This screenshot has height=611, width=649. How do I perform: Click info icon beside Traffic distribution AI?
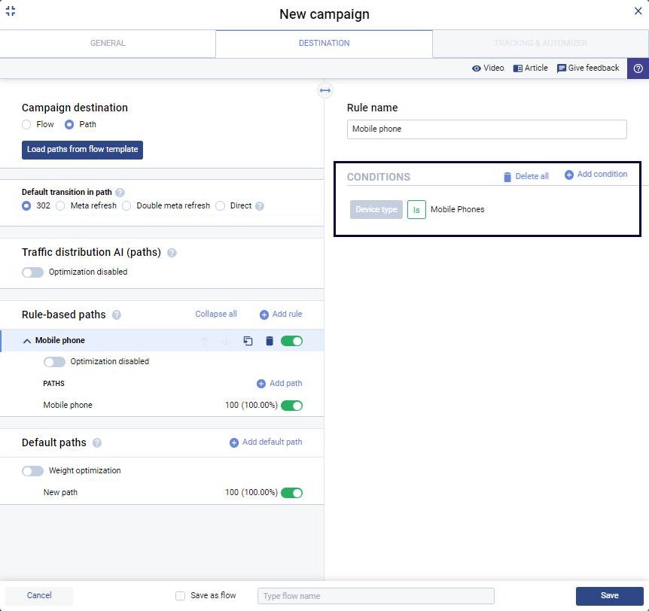pyautogui.click(x=172, y=253)
